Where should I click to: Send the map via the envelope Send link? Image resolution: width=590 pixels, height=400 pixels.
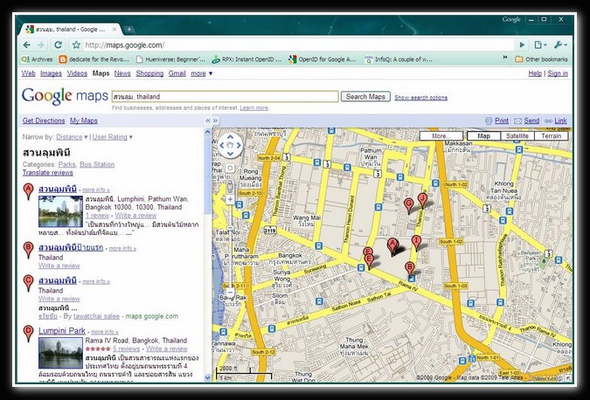526,121
